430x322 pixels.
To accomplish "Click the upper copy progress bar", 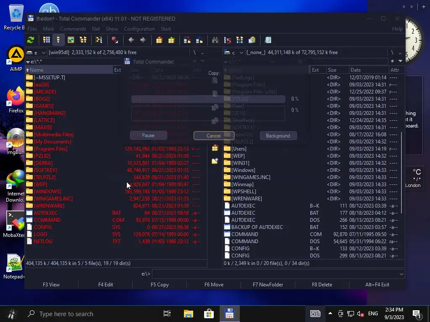I will [208, 99].
